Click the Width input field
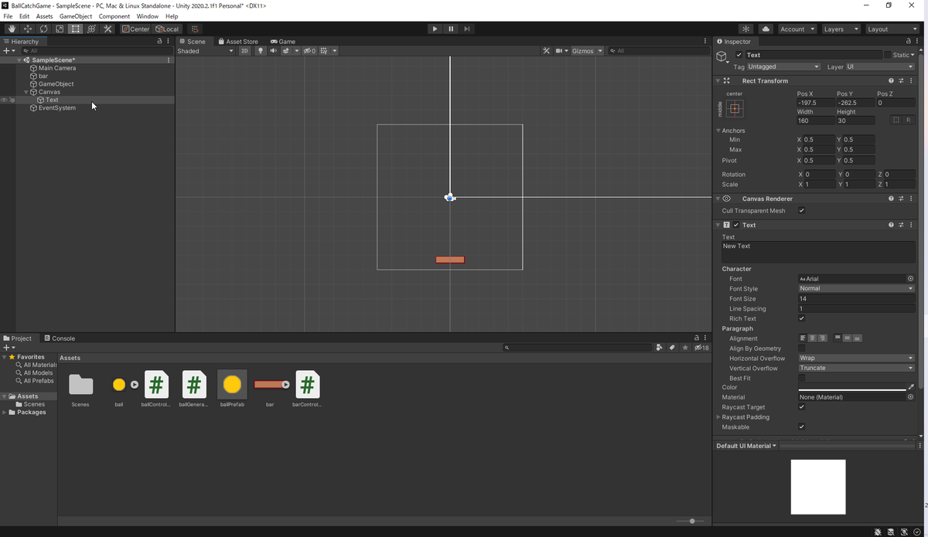Viewport: 928px width, 537px height. pyautogui.click(x=815, y=121)
